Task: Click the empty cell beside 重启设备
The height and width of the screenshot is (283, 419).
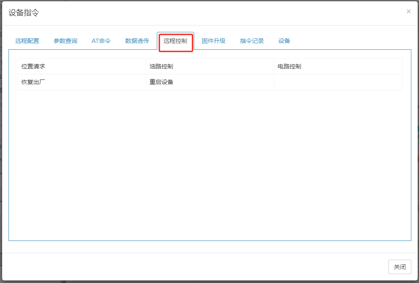Action: click(338, 82)
